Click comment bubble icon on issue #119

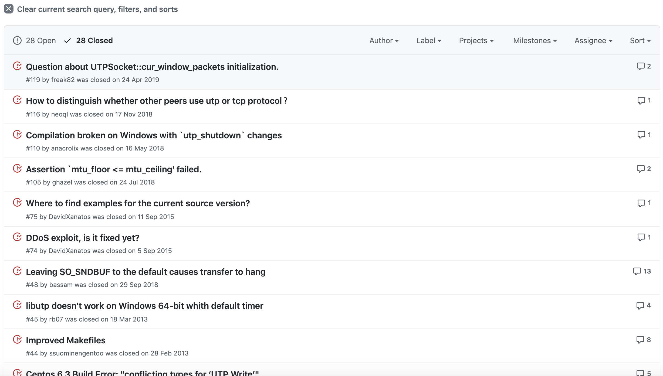(640, 66)
